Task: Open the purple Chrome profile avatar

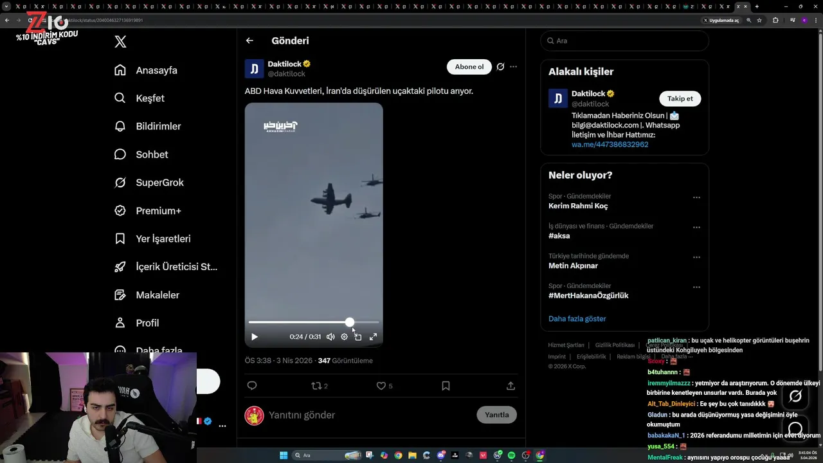Action: click(804, 20)
